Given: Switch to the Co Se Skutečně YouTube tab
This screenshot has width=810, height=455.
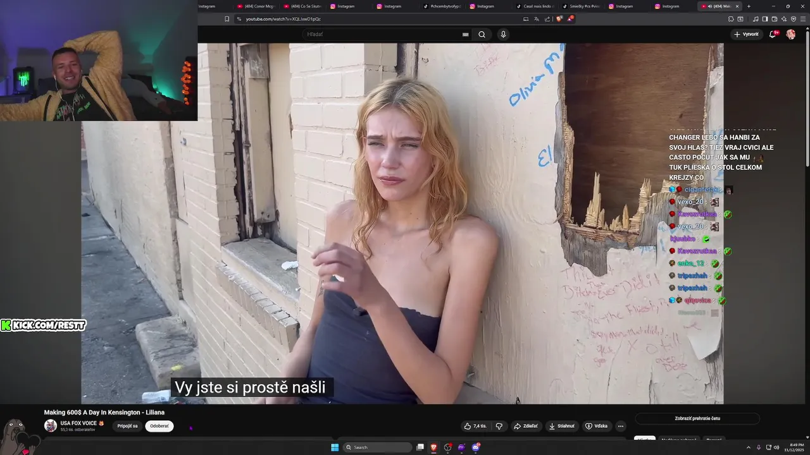Looking at the screenshot, I should coord(302,6).
